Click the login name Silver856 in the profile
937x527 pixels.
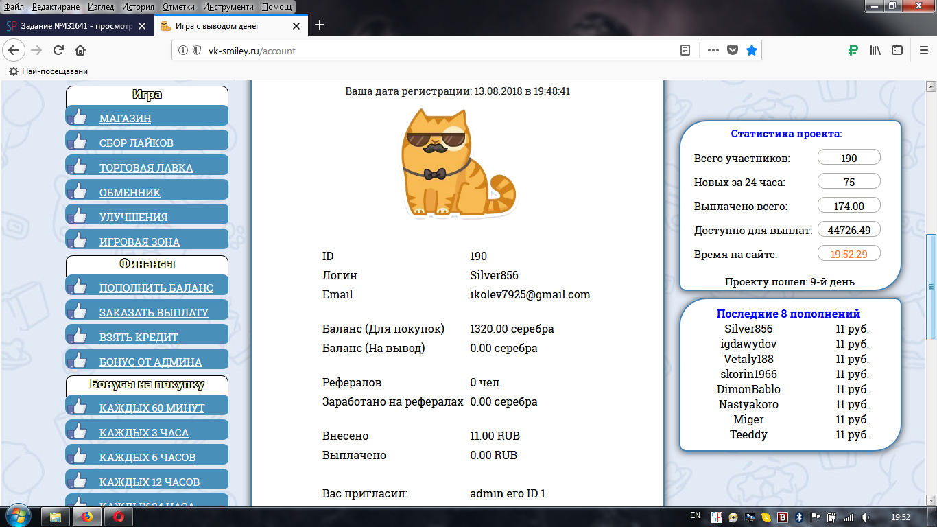pos(494,275)
